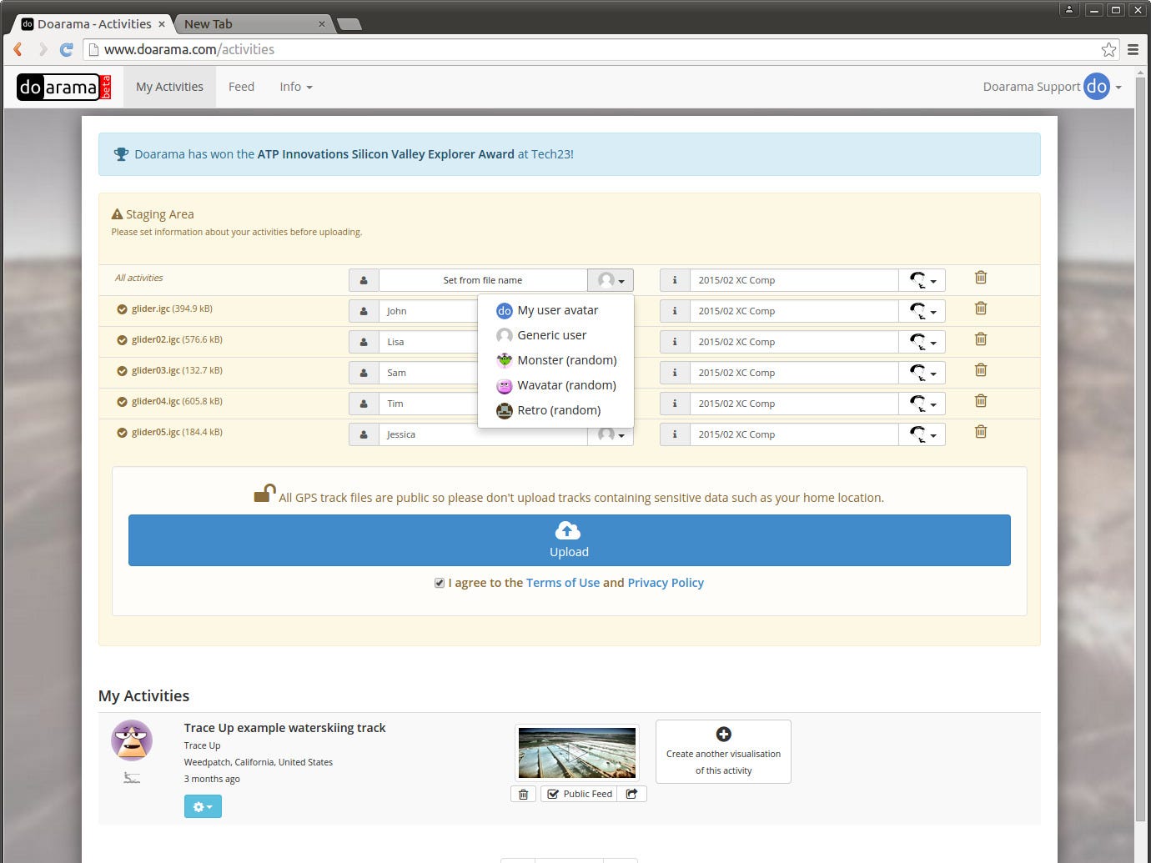Choose My user avatar from the menu
The height and width of the screenshot is (863, 1151).
[555, 310]
